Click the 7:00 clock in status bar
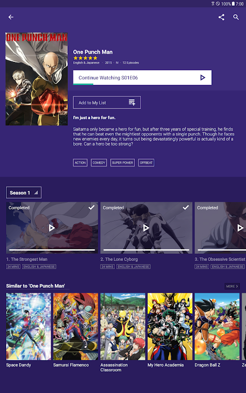 pos(239,4)
